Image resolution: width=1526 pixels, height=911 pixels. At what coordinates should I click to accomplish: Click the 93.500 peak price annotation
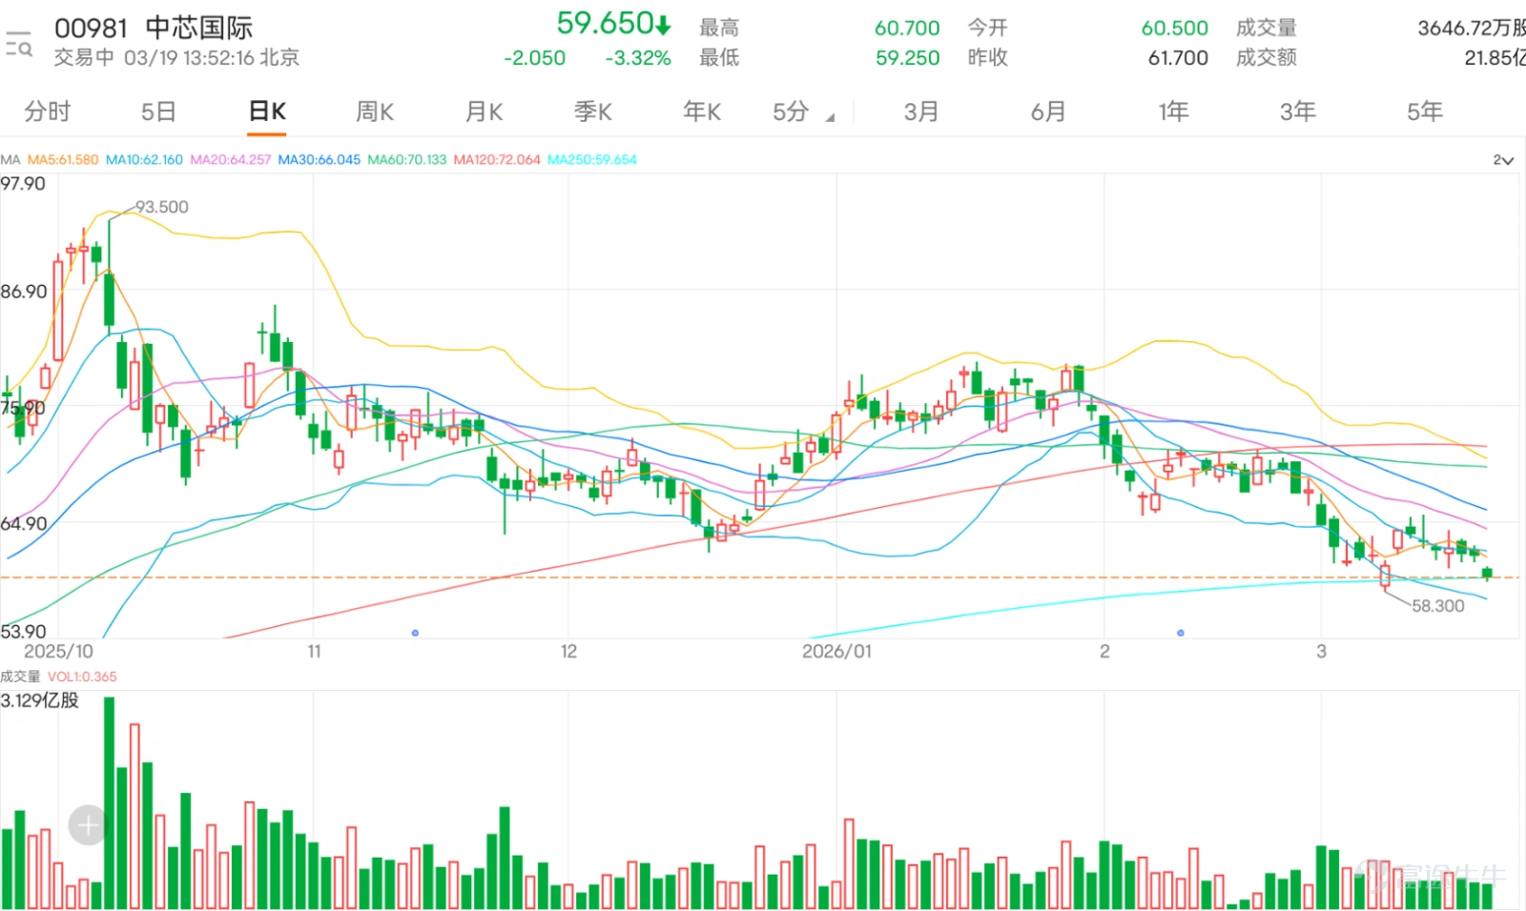click(x=162, y=207)
